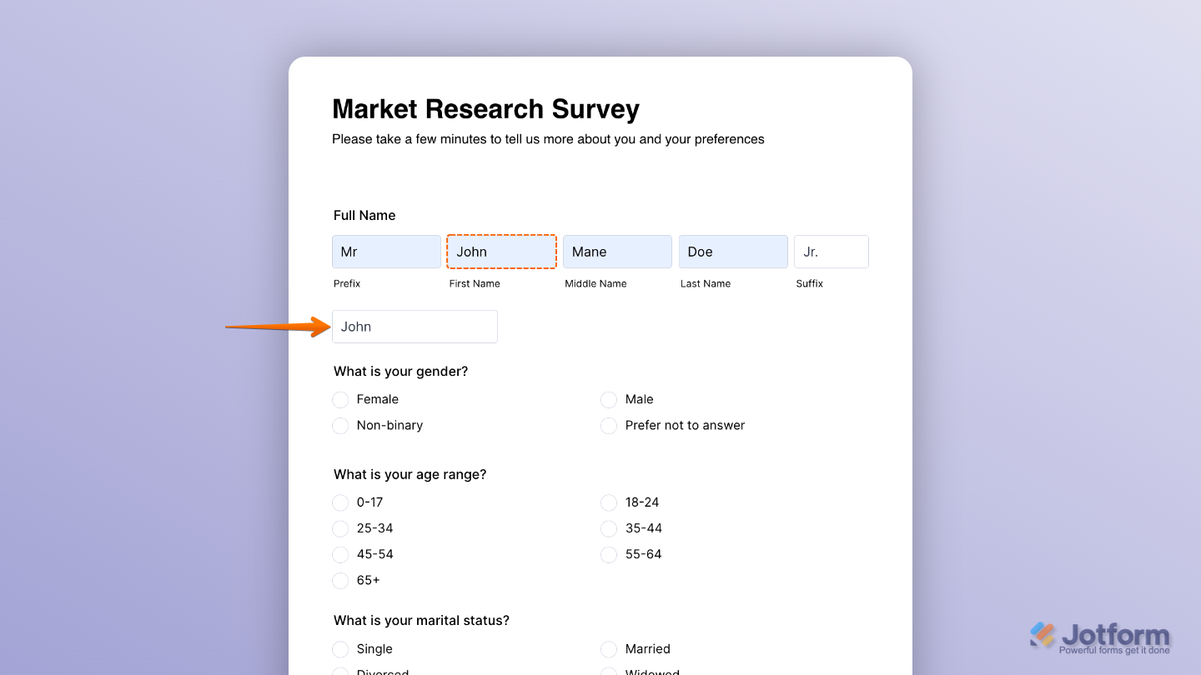Select the Male gender option

(x=608, y=399)
